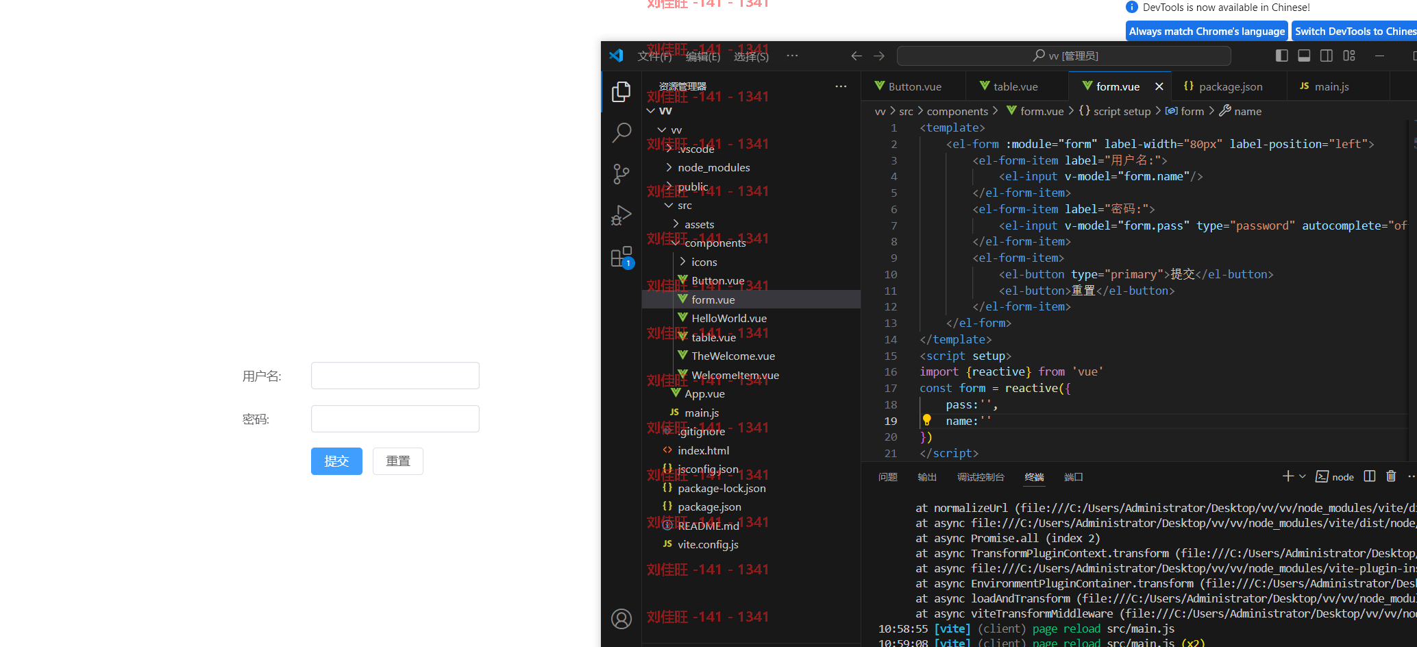Image resolution: width=1417 pixels, height=647 pixels.
Task: Open the 文件(F) menu
Action: click(654, 56)
